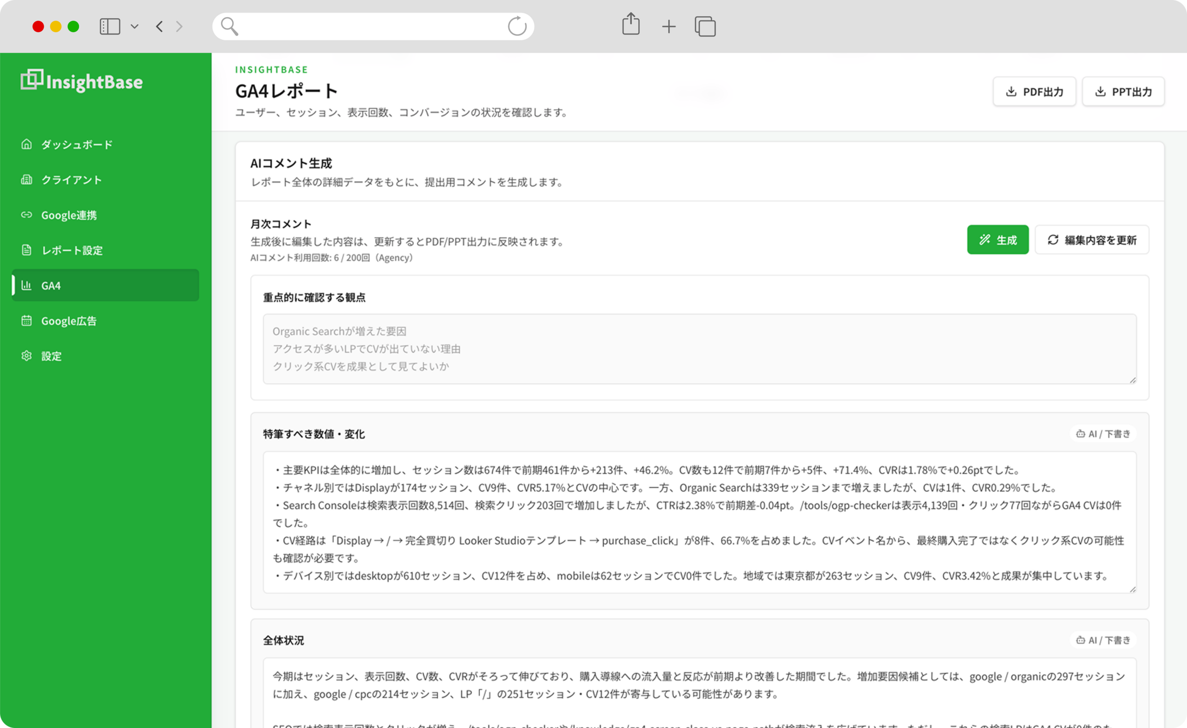This screenshot has width=1187, height=728.
Task: Click AI / 下書き badge on 全体状況
Action: point(1103,640)
